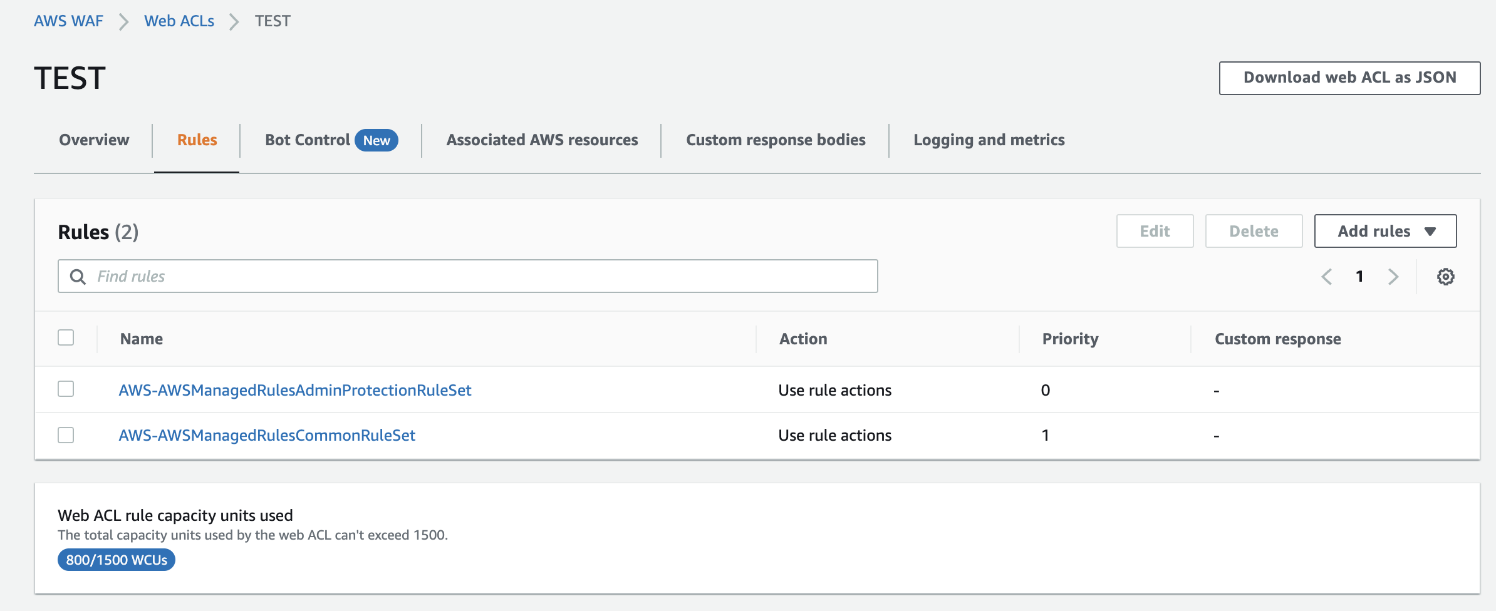This screenshot has width=1496, height=611.
Task: Open the Custom response bodies tab
Action: [776, 140]
